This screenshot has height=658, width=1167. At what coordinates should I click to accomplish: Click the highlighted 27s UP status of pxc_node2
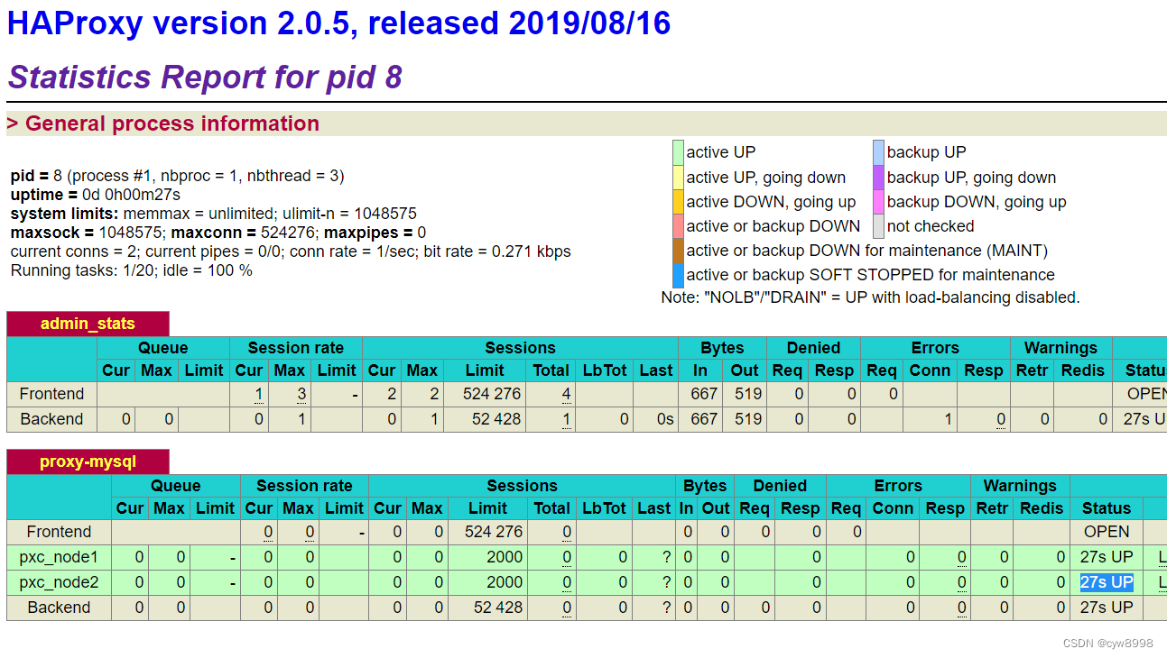(1107, 582)
